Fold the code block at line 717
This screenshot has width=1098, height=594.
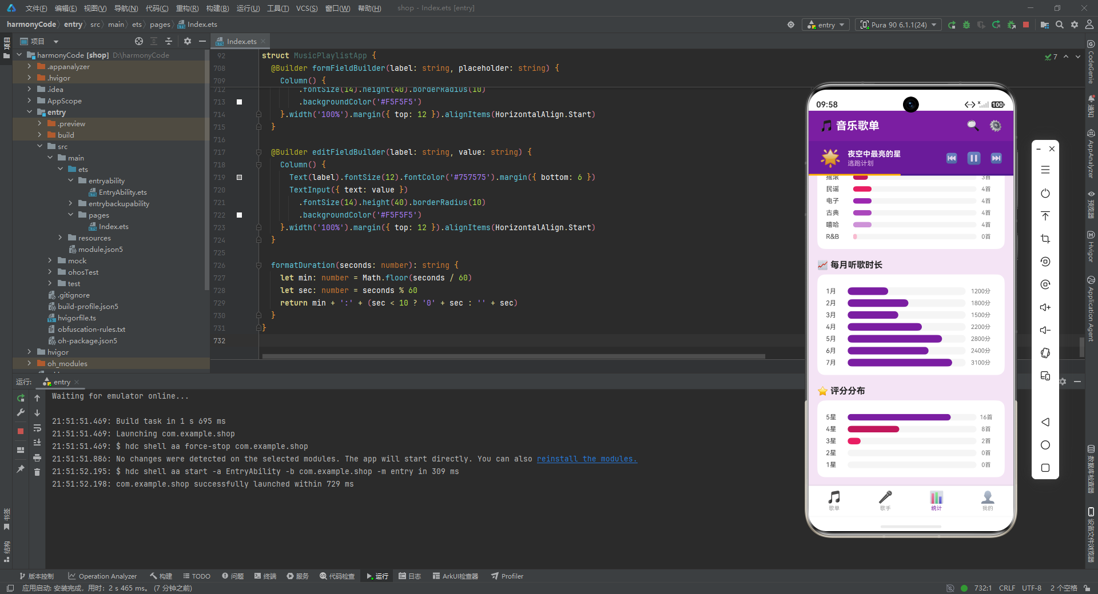click(258, 152)
